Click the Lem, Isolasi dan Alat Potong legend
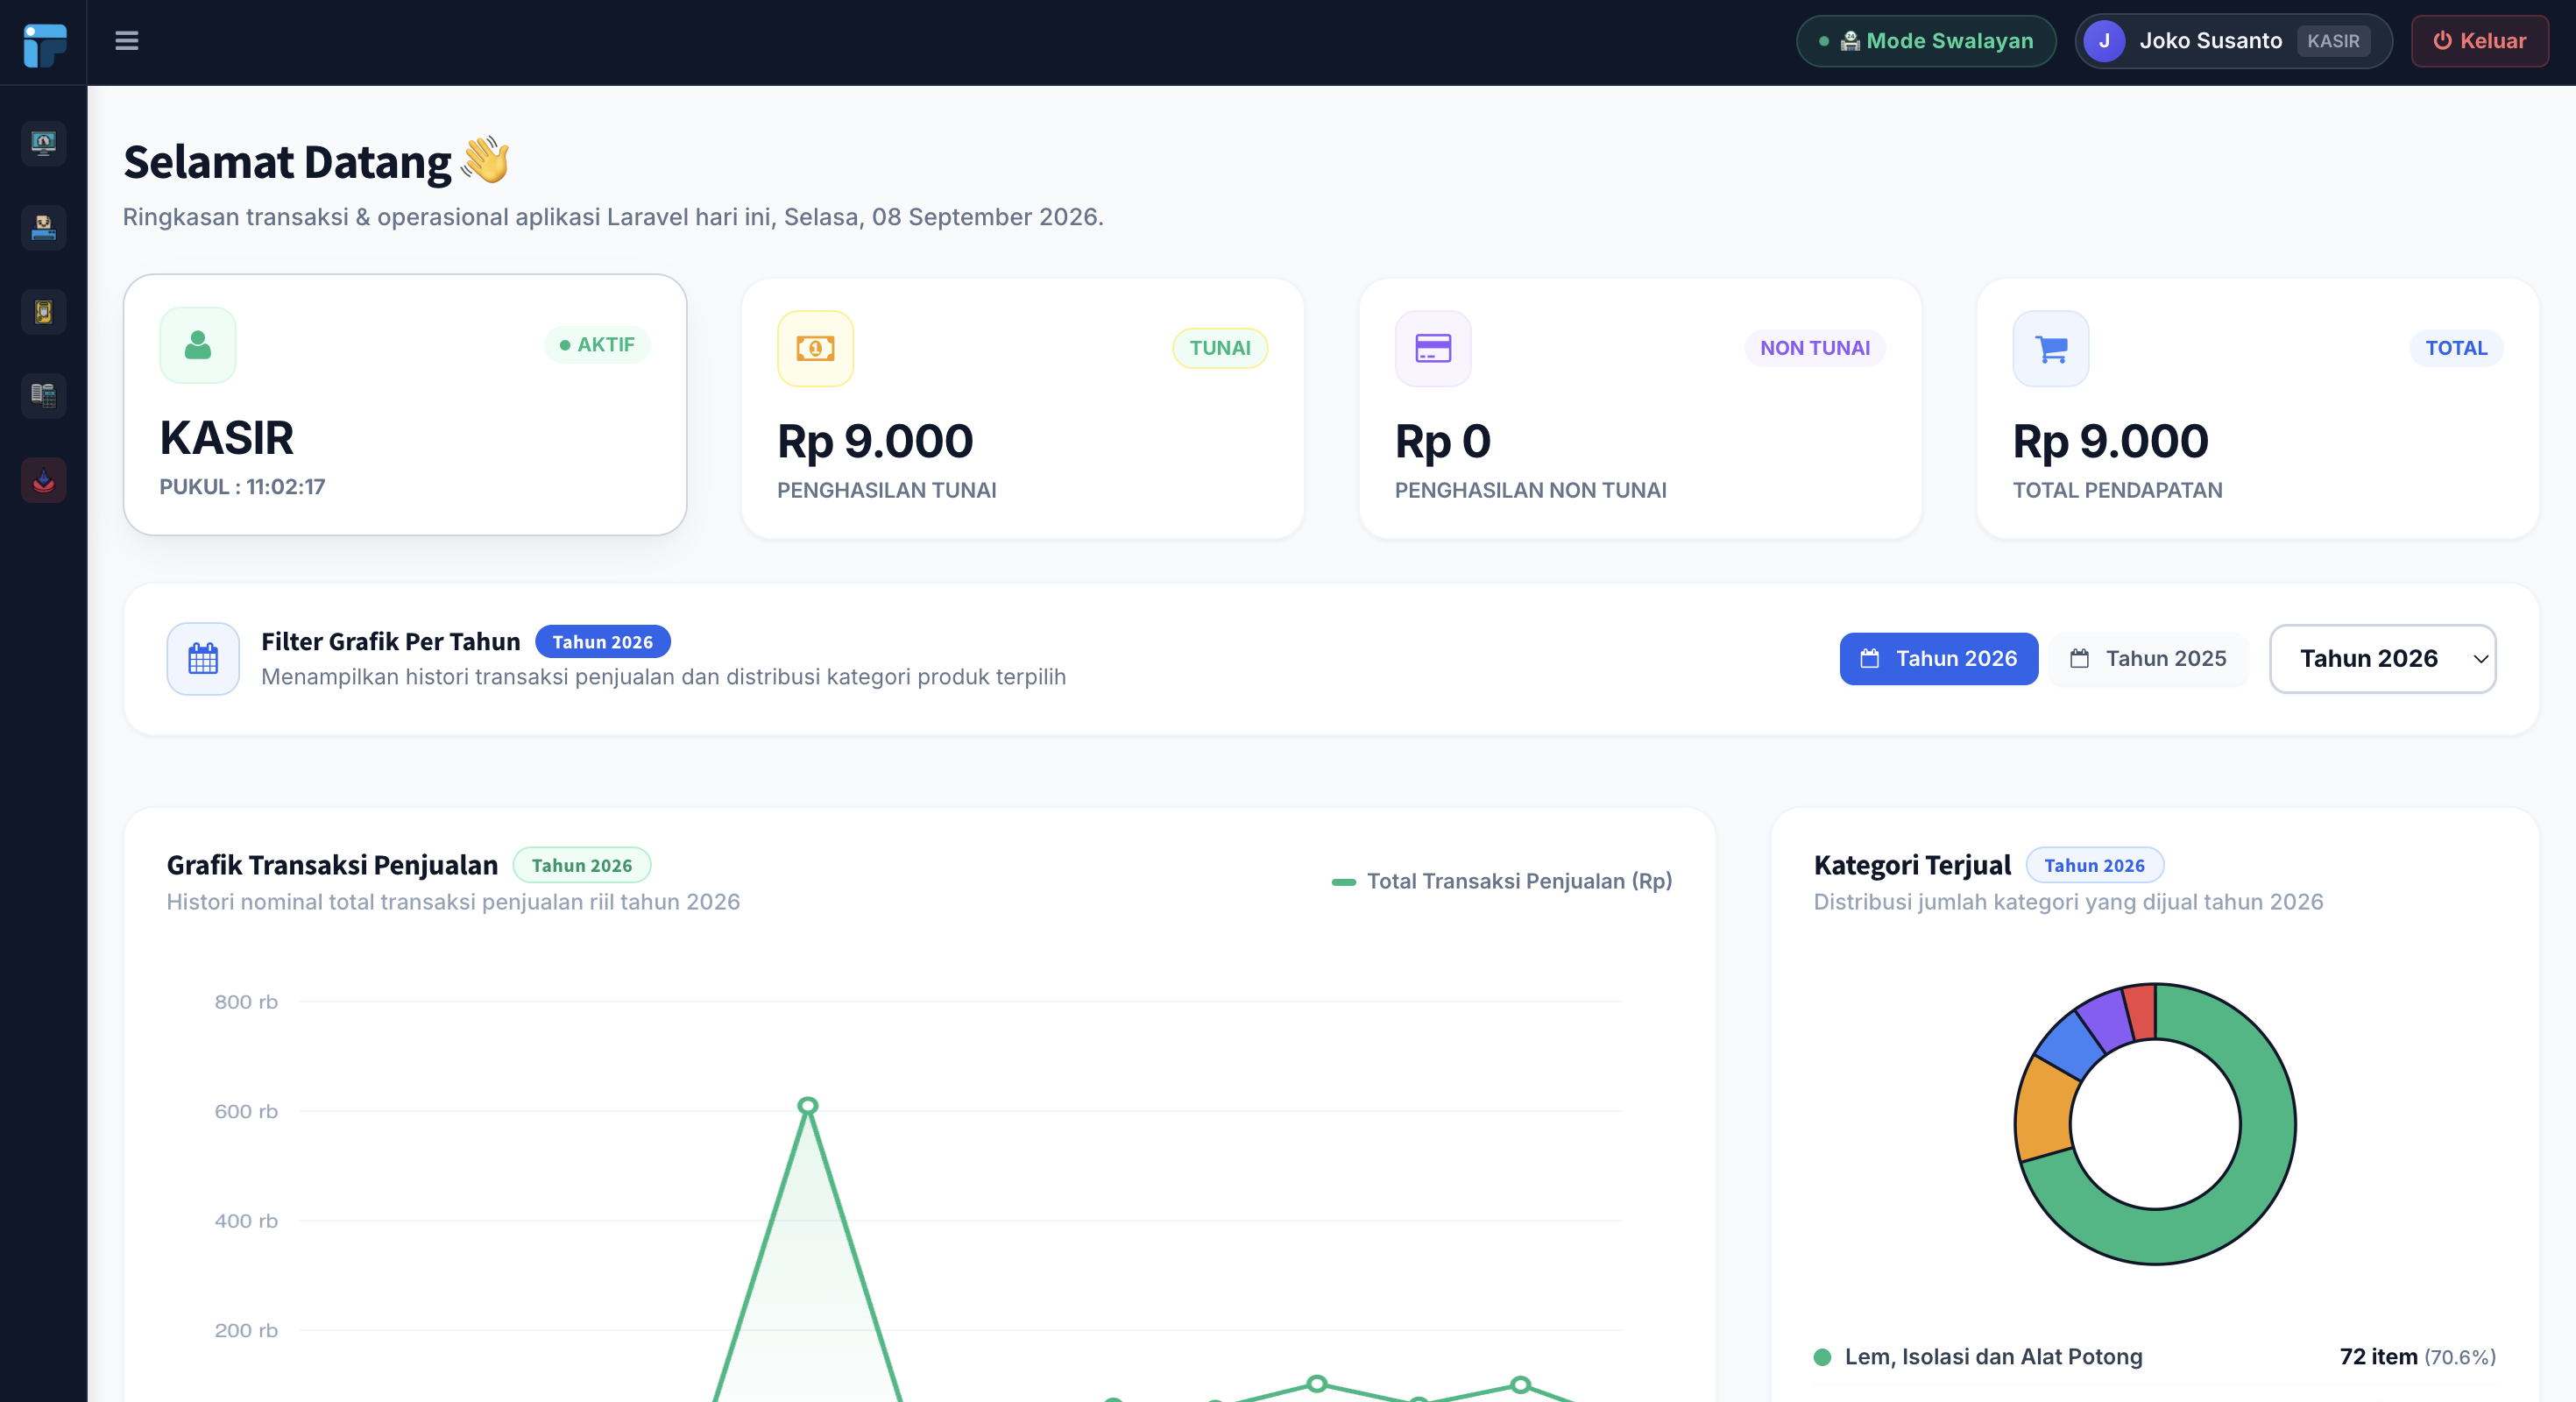Viewport: 2576px width, 1402px height. (x=1993, y=1357)
